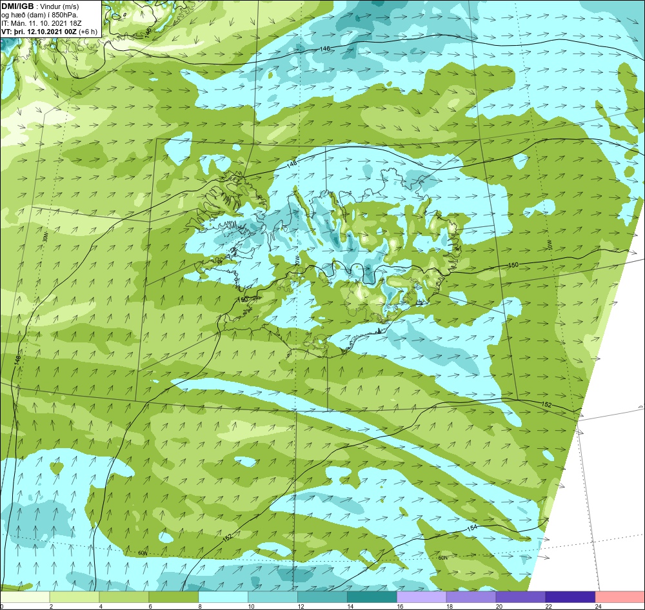The height and width of the screenshot is (610, 645).
Task: Pick the pale cyan 8–10 m/s legend swatch
Action: tap(223, 597)
